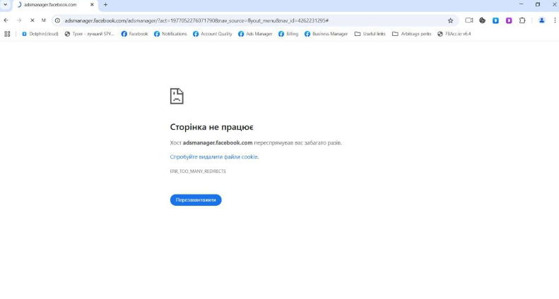
Task: Open the Account Quality bookmark
Action: tap(213, 34)
